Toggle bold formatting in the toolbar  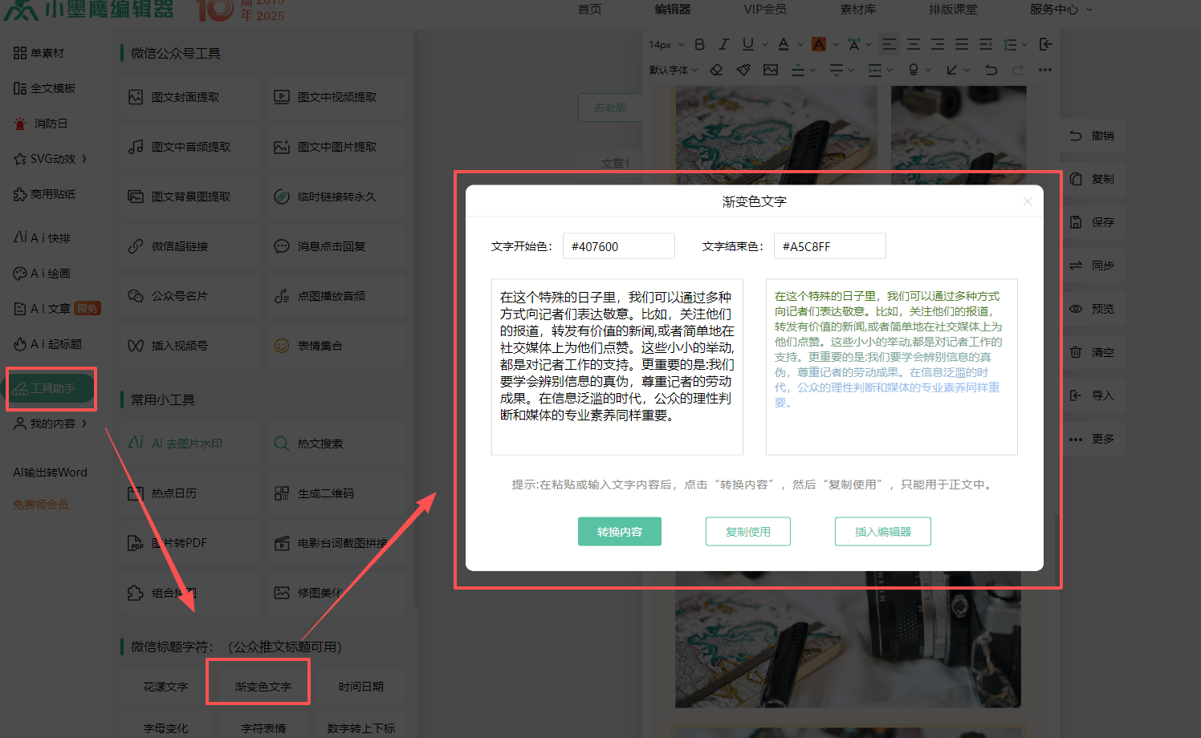pyautogui.click(x=699, y=44)
